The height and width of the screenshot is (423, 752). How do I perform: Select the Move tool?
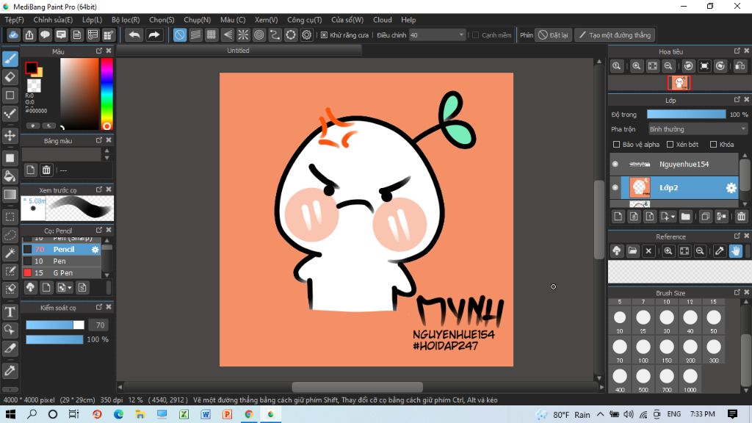click(10, 136)
